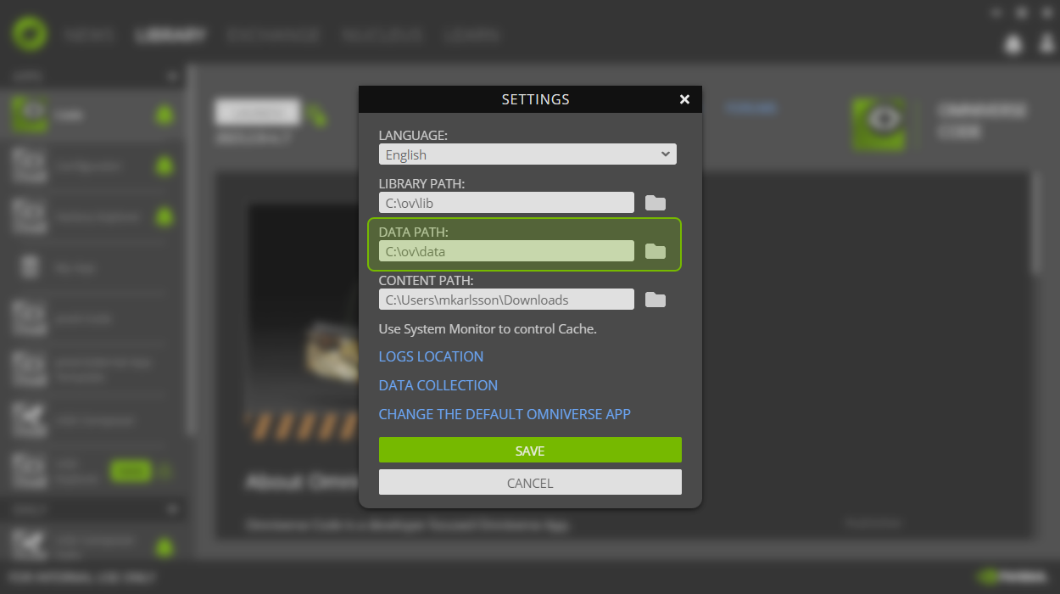This screenshot has height=594, width=1060.
Task: Save the settings
Action: click(x=530, y=451)
